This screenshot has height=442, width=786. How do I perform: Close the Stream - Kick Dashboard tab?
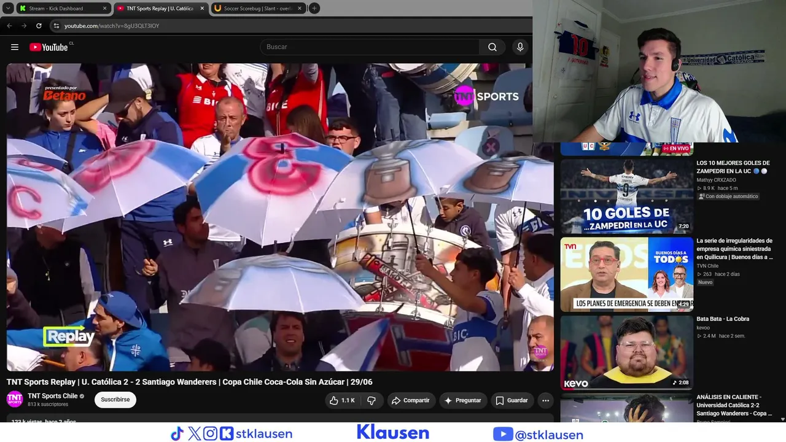click(104, 9)
